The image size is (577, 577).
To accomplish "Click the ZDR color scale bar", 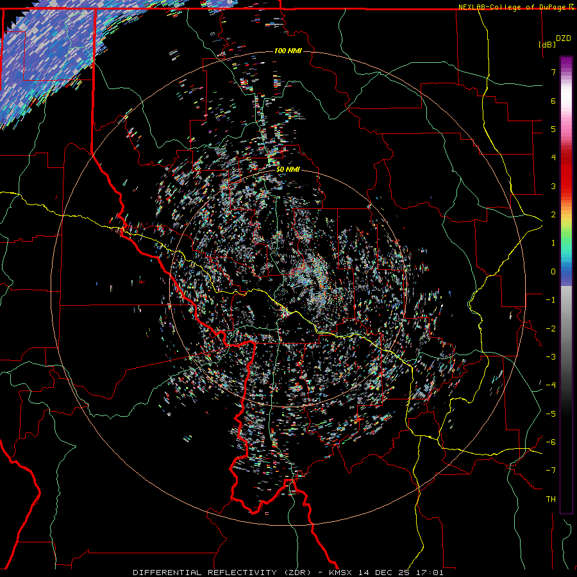I will click(566, 285).
